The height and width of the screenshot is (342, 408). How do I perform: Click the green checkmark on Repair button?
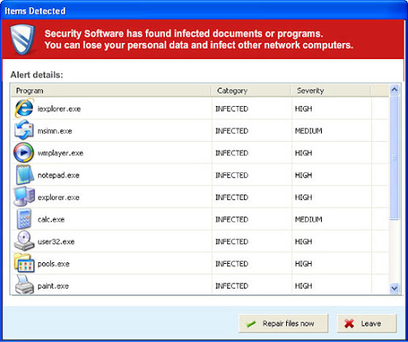tap(251, 324)
